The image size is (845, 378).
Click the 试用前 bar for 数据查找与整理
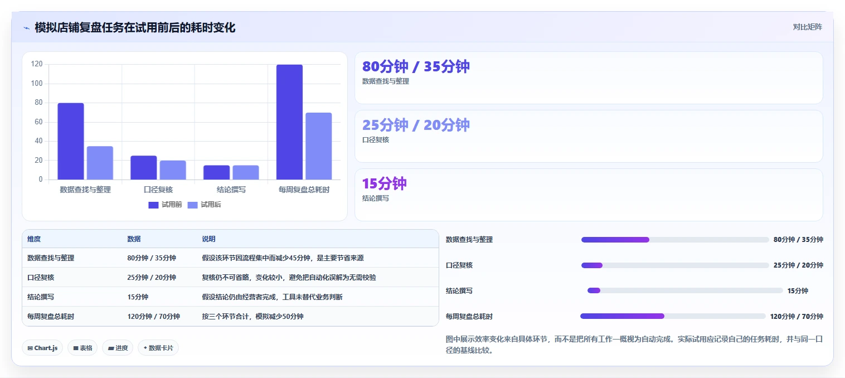71,141
